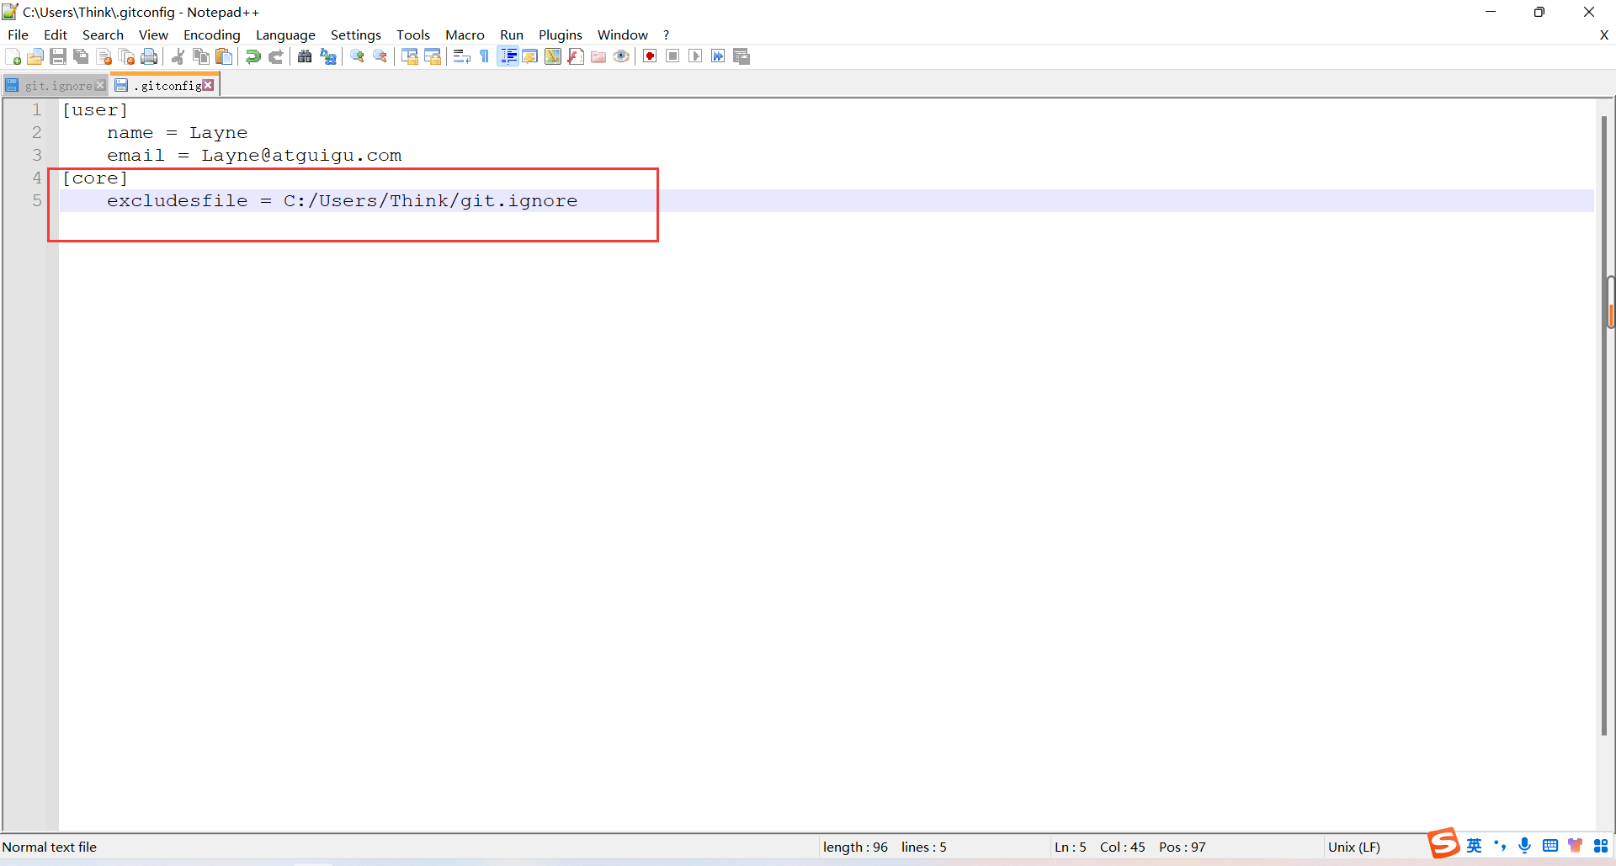Open the Macro menu

[x=465, y=35]
